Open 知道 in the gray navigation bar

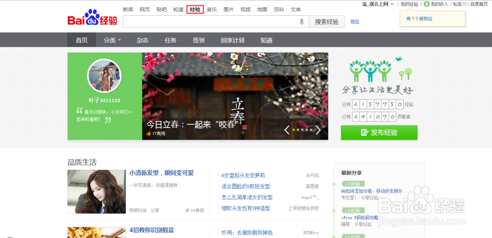point(266,40)
